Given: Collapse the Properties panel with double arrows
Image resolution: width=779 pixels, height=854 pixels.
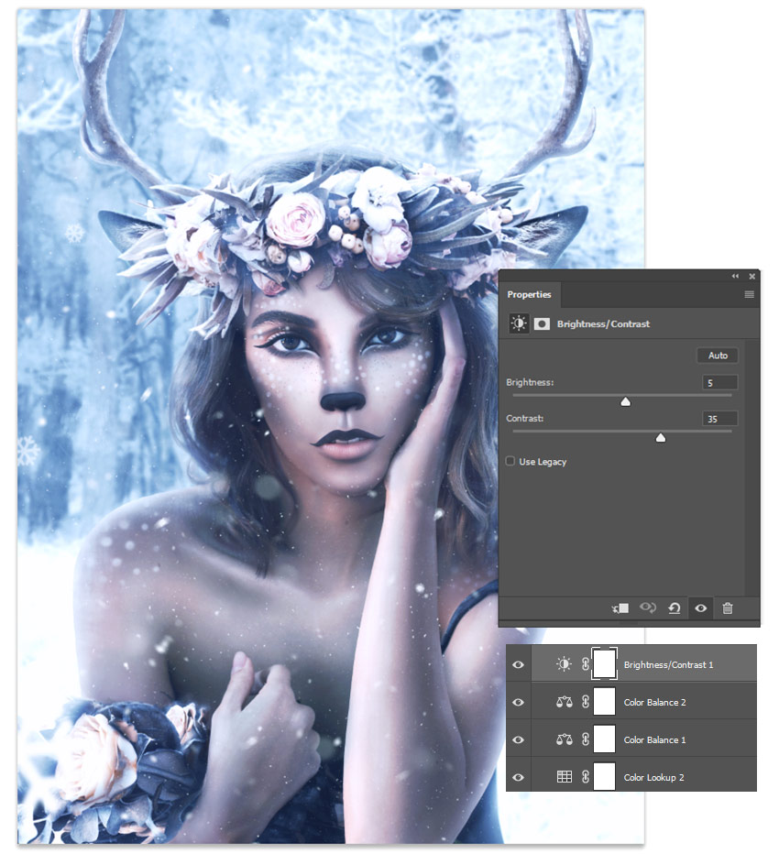Looking at the screenshot, I should coord(735,276).
